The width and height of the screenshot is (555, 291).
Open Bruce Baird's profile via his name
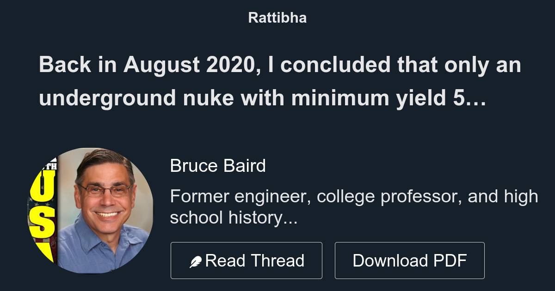coord(218,165)
